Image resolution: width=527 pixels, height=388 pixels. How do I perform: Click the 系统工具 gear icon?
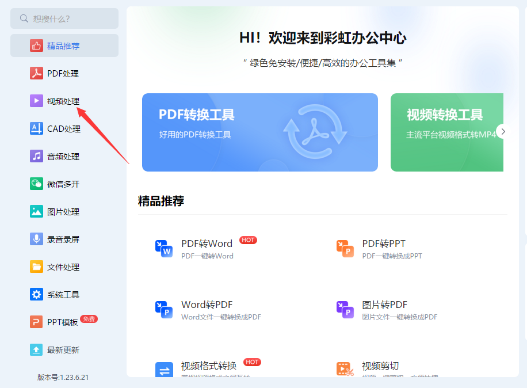tap(36, 295)
